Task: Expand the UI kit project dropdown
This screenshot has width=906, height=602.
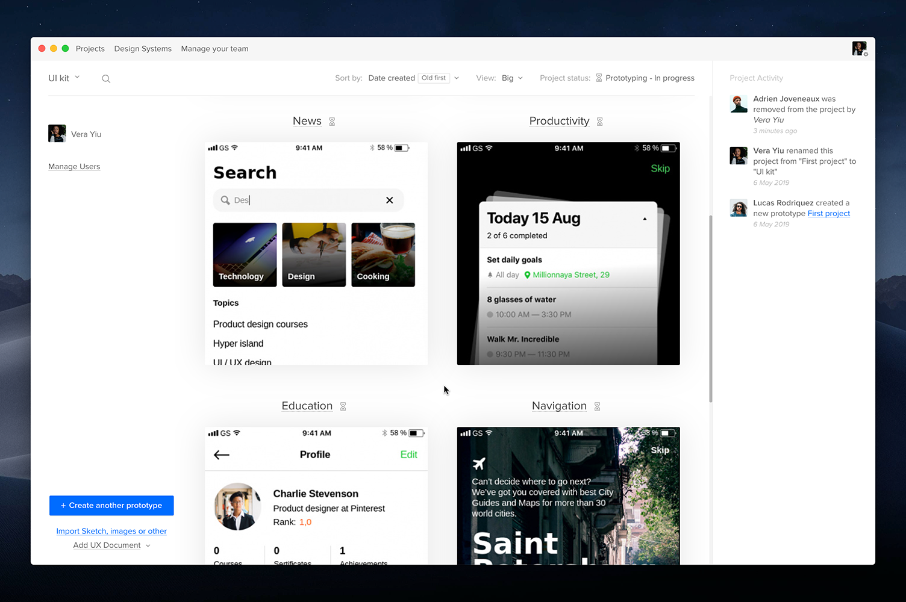Action: point(64,78)
